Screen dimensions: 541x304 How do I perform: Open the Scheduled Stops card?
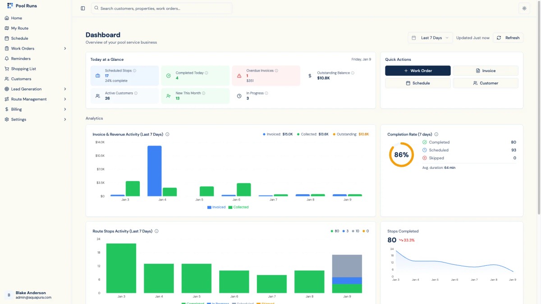pyautogui.click(x=124, y=76)
